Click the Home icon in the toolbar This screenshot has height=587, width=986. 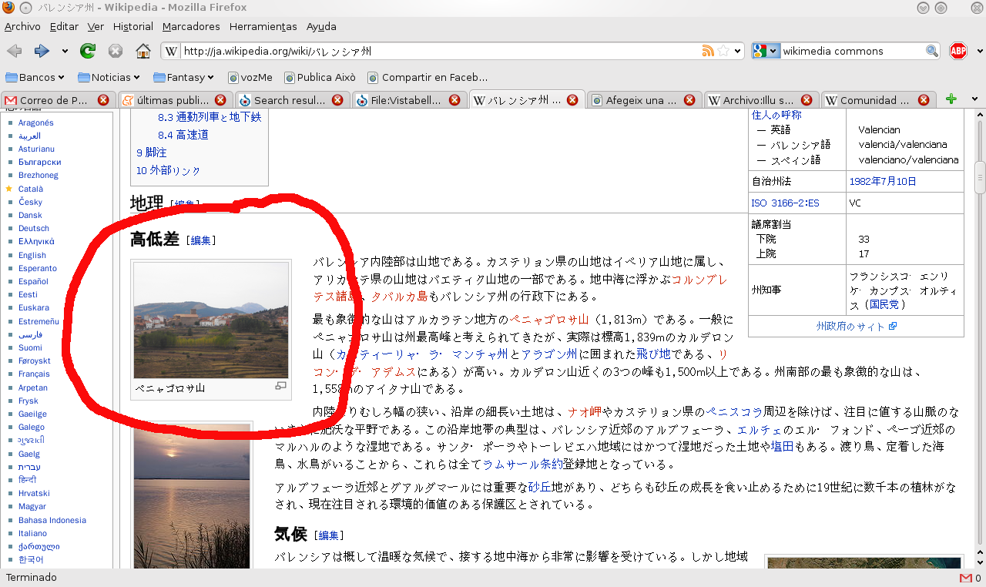tap(143, 51)
